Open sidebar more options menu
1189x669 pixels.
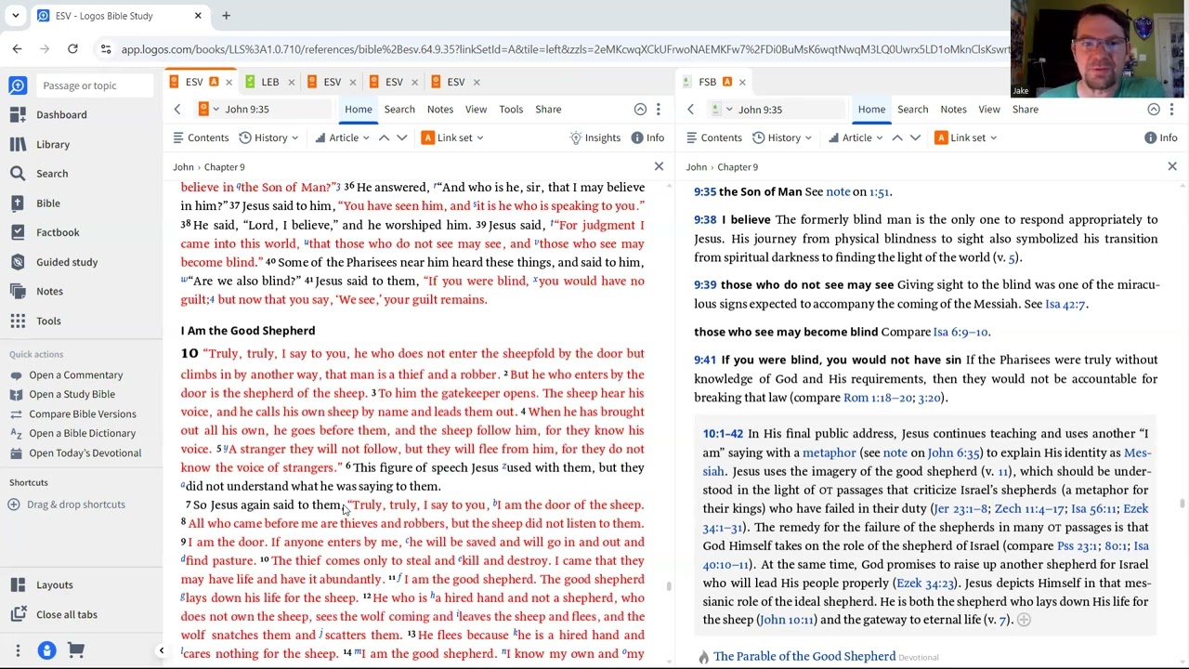pos(18,650)
